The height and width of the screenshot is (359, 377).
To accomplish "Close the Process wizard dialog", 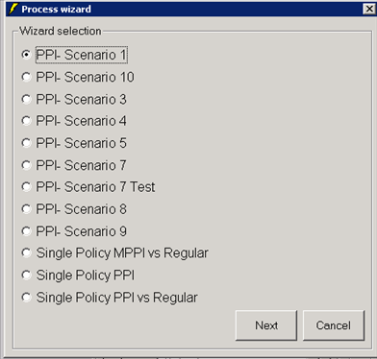I will [368, 9].
